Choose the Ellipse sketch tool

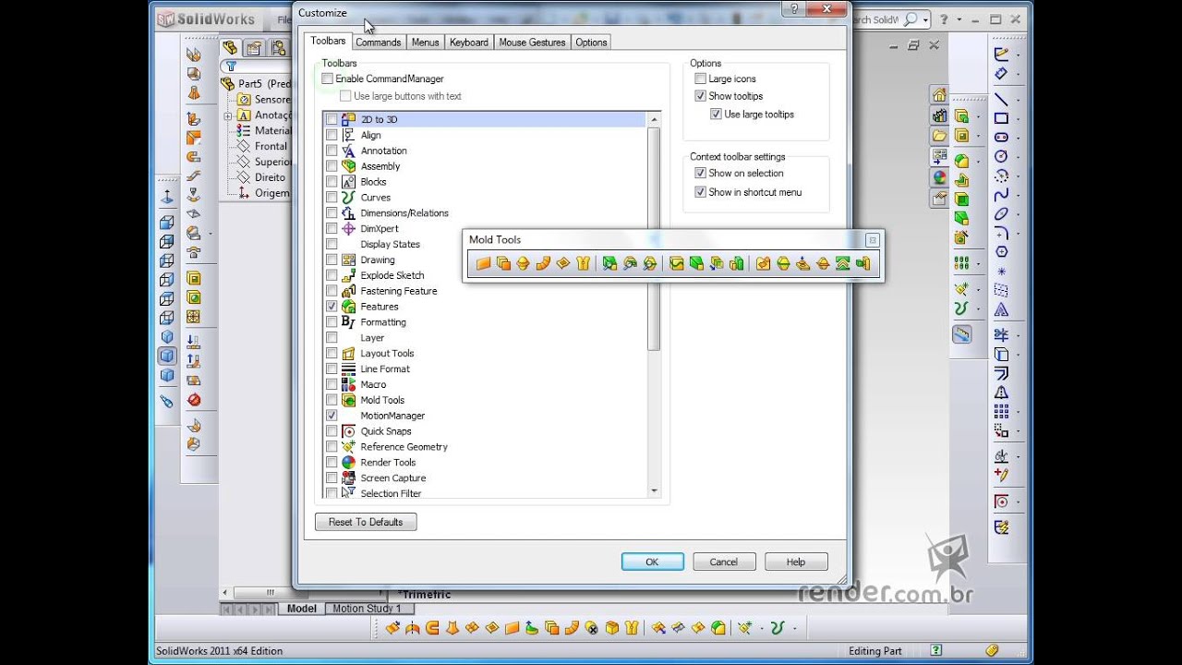(1001, 214)
